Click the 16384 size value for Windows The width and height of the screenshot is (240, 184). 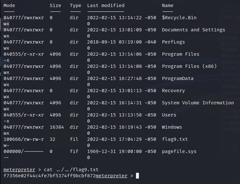pos(57,127)
